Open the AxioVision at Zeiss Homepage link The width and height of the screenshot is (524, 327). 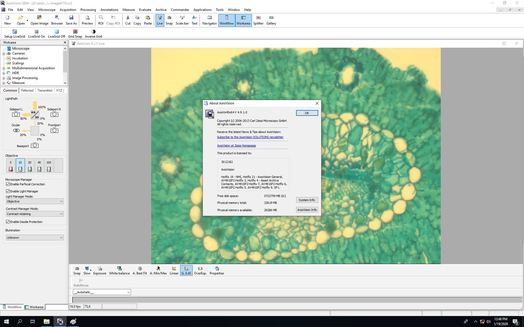point(237,145)
